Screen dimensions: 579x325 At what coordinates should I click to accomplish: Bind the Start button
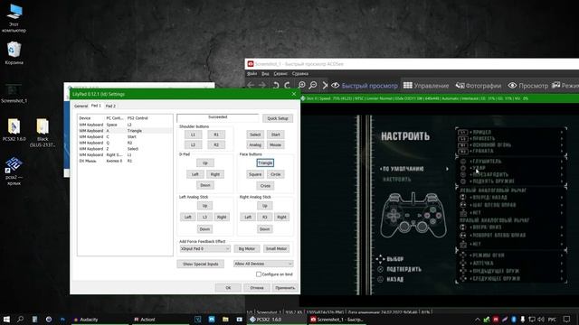pos(275,135)
